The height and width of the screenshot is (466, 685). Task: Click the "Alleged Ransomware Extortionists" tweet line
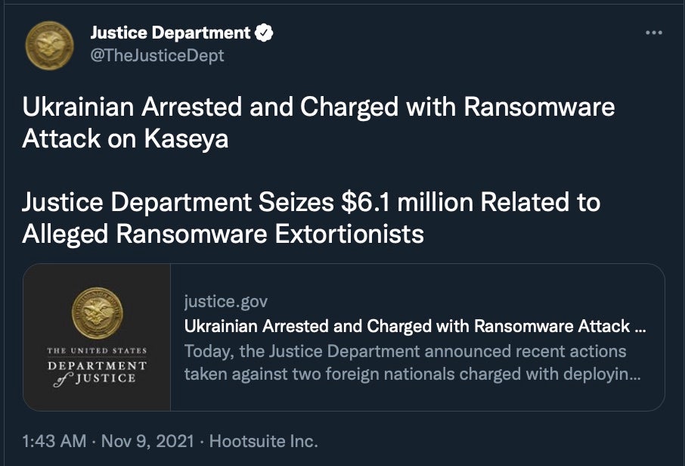click(x=223, y=234)
